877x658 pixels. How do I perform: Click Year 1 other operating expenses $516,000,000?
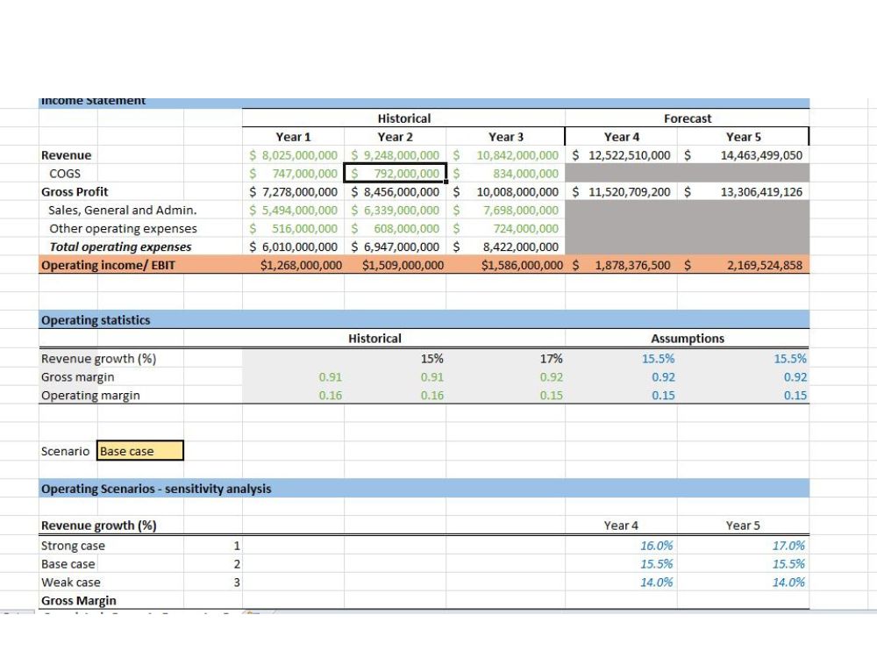point(293,228)
